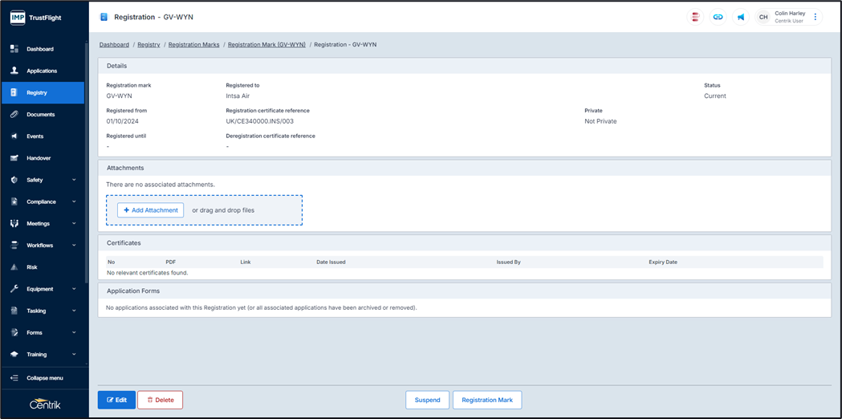Open the megaphone announcements icon
842x419 pixels.
click(740, 17)
